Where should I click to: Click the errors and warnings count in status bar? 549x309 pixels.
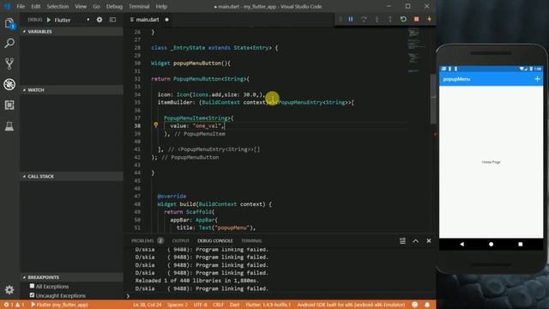(14, 305)
